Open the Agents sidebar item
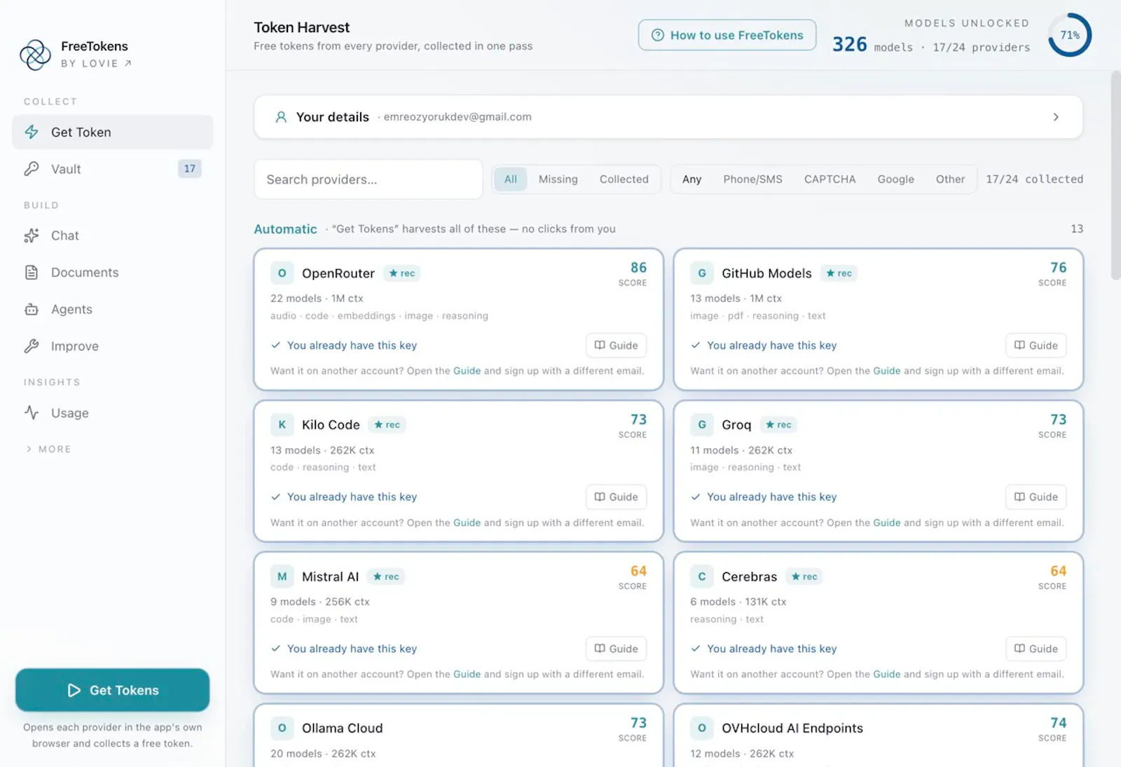 113,309
